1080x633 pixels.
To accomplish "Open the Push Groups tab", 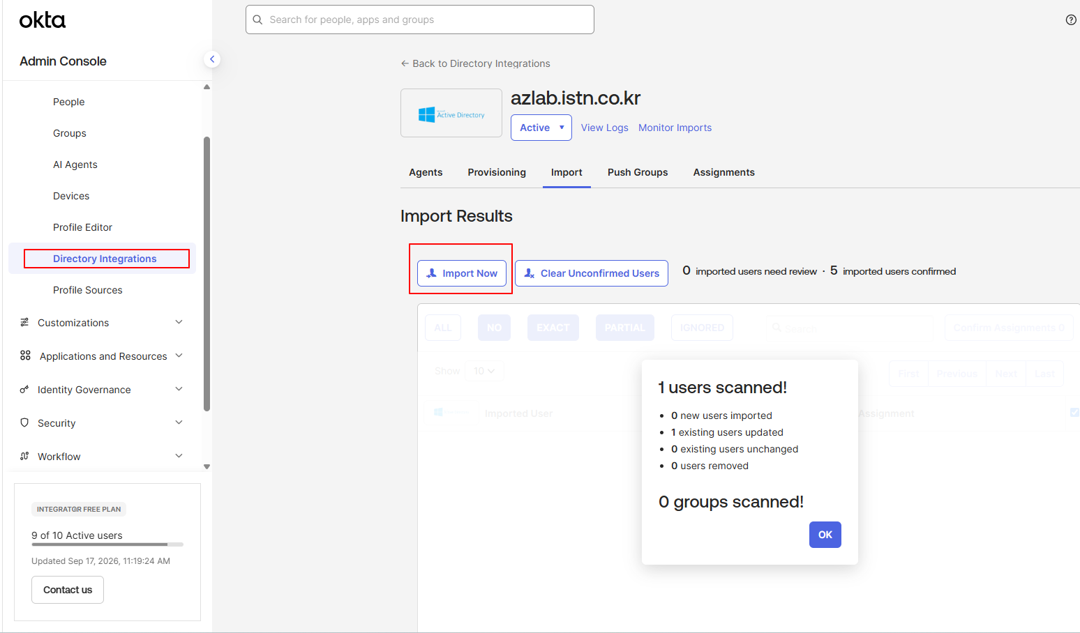I will coord(638,172).
